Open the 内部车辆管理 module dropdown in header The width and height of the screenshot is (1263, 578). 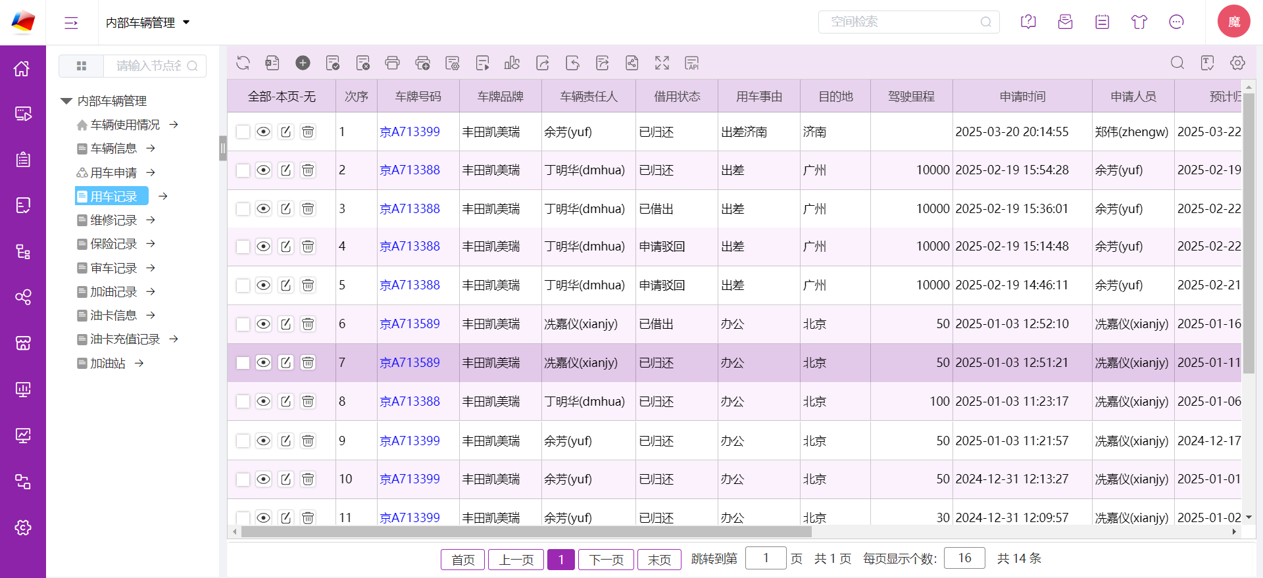tap(148, 22)
